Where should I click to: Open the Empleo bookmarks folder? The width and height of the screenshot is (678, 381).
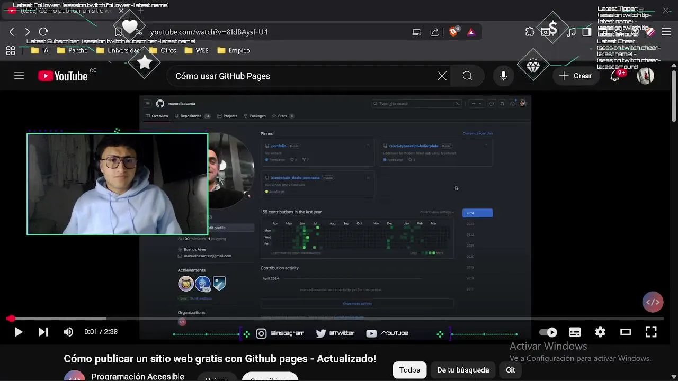pyautogui.click(x=234, y=51)
